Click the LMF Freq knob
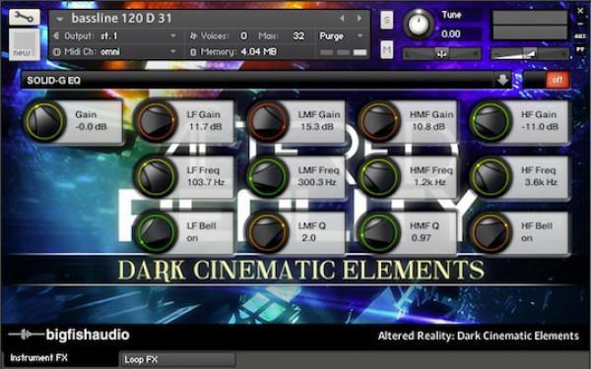 [268, 177]
